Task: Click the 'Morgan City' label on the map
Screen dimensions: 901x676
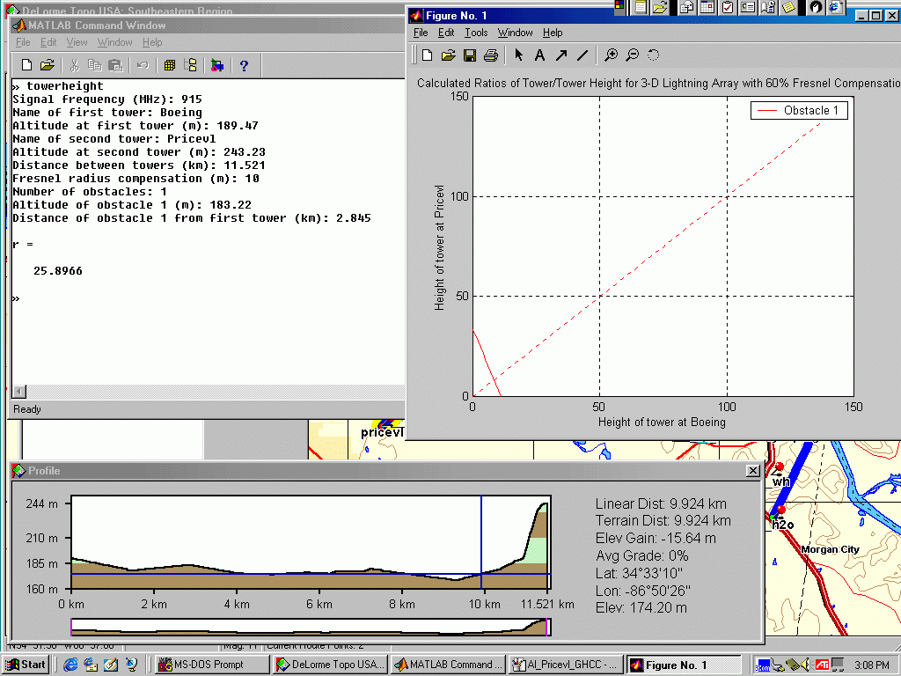Action: click(x=830, y=549)
